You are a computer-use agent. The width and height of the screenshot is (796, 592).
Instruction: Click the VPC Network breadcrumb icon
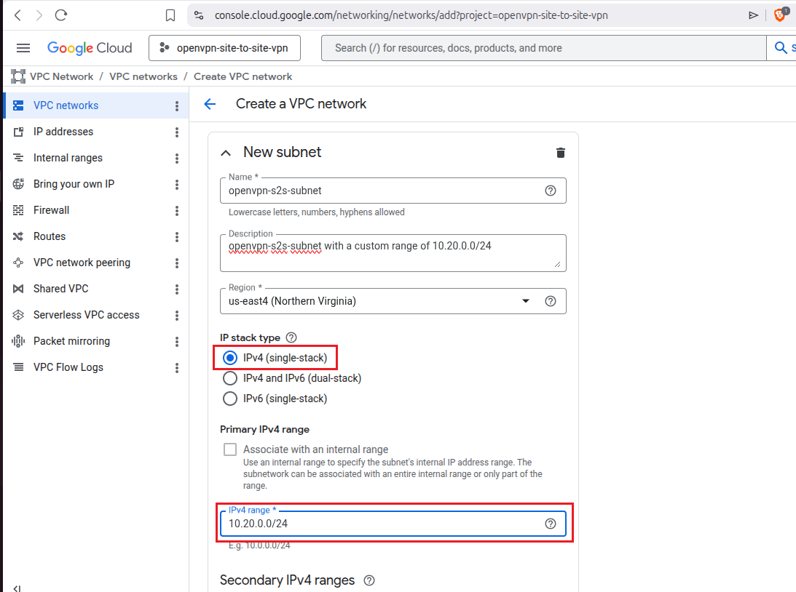click(x=18, y=76)
